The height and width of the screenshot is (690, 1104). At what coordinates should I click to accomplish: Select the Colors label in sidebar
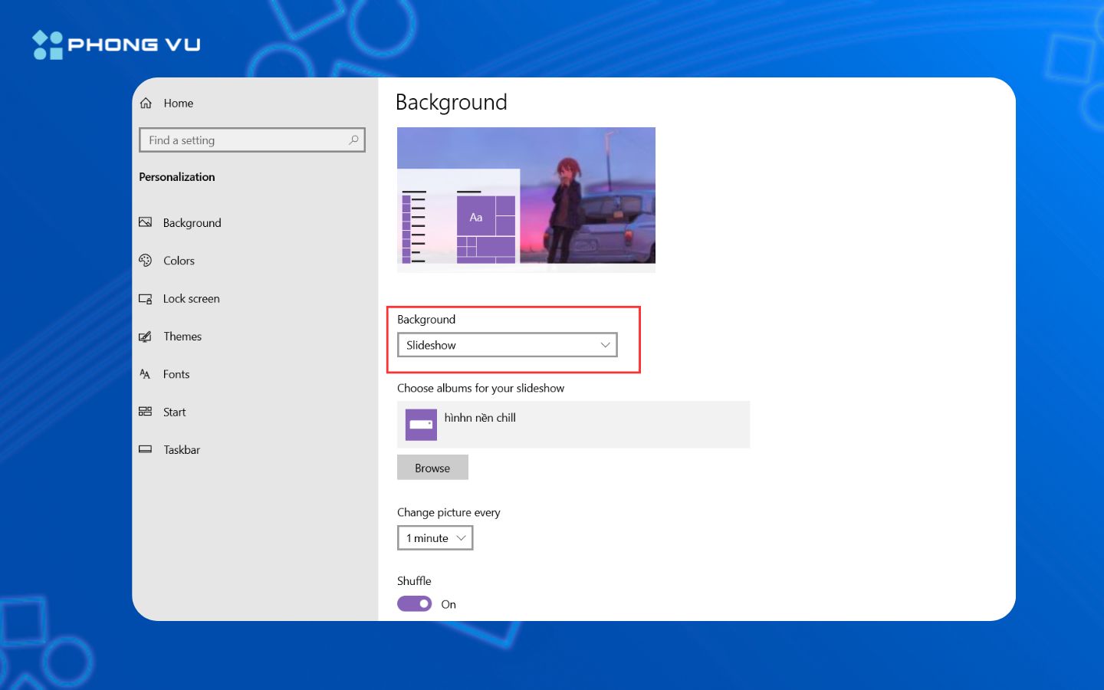179,261
